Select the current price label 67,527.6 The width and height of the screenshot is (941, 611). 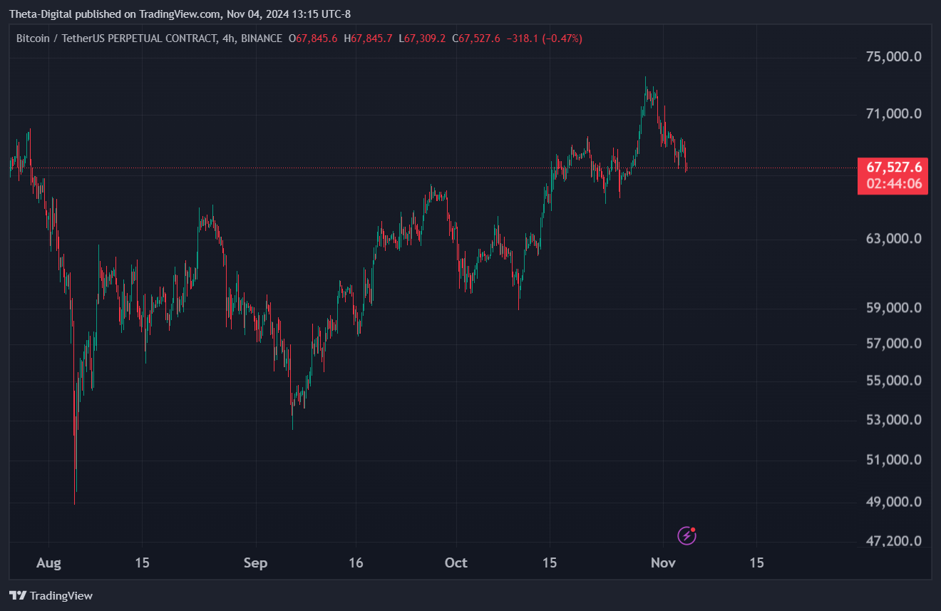pyautogui.click(x=894, y=168)
